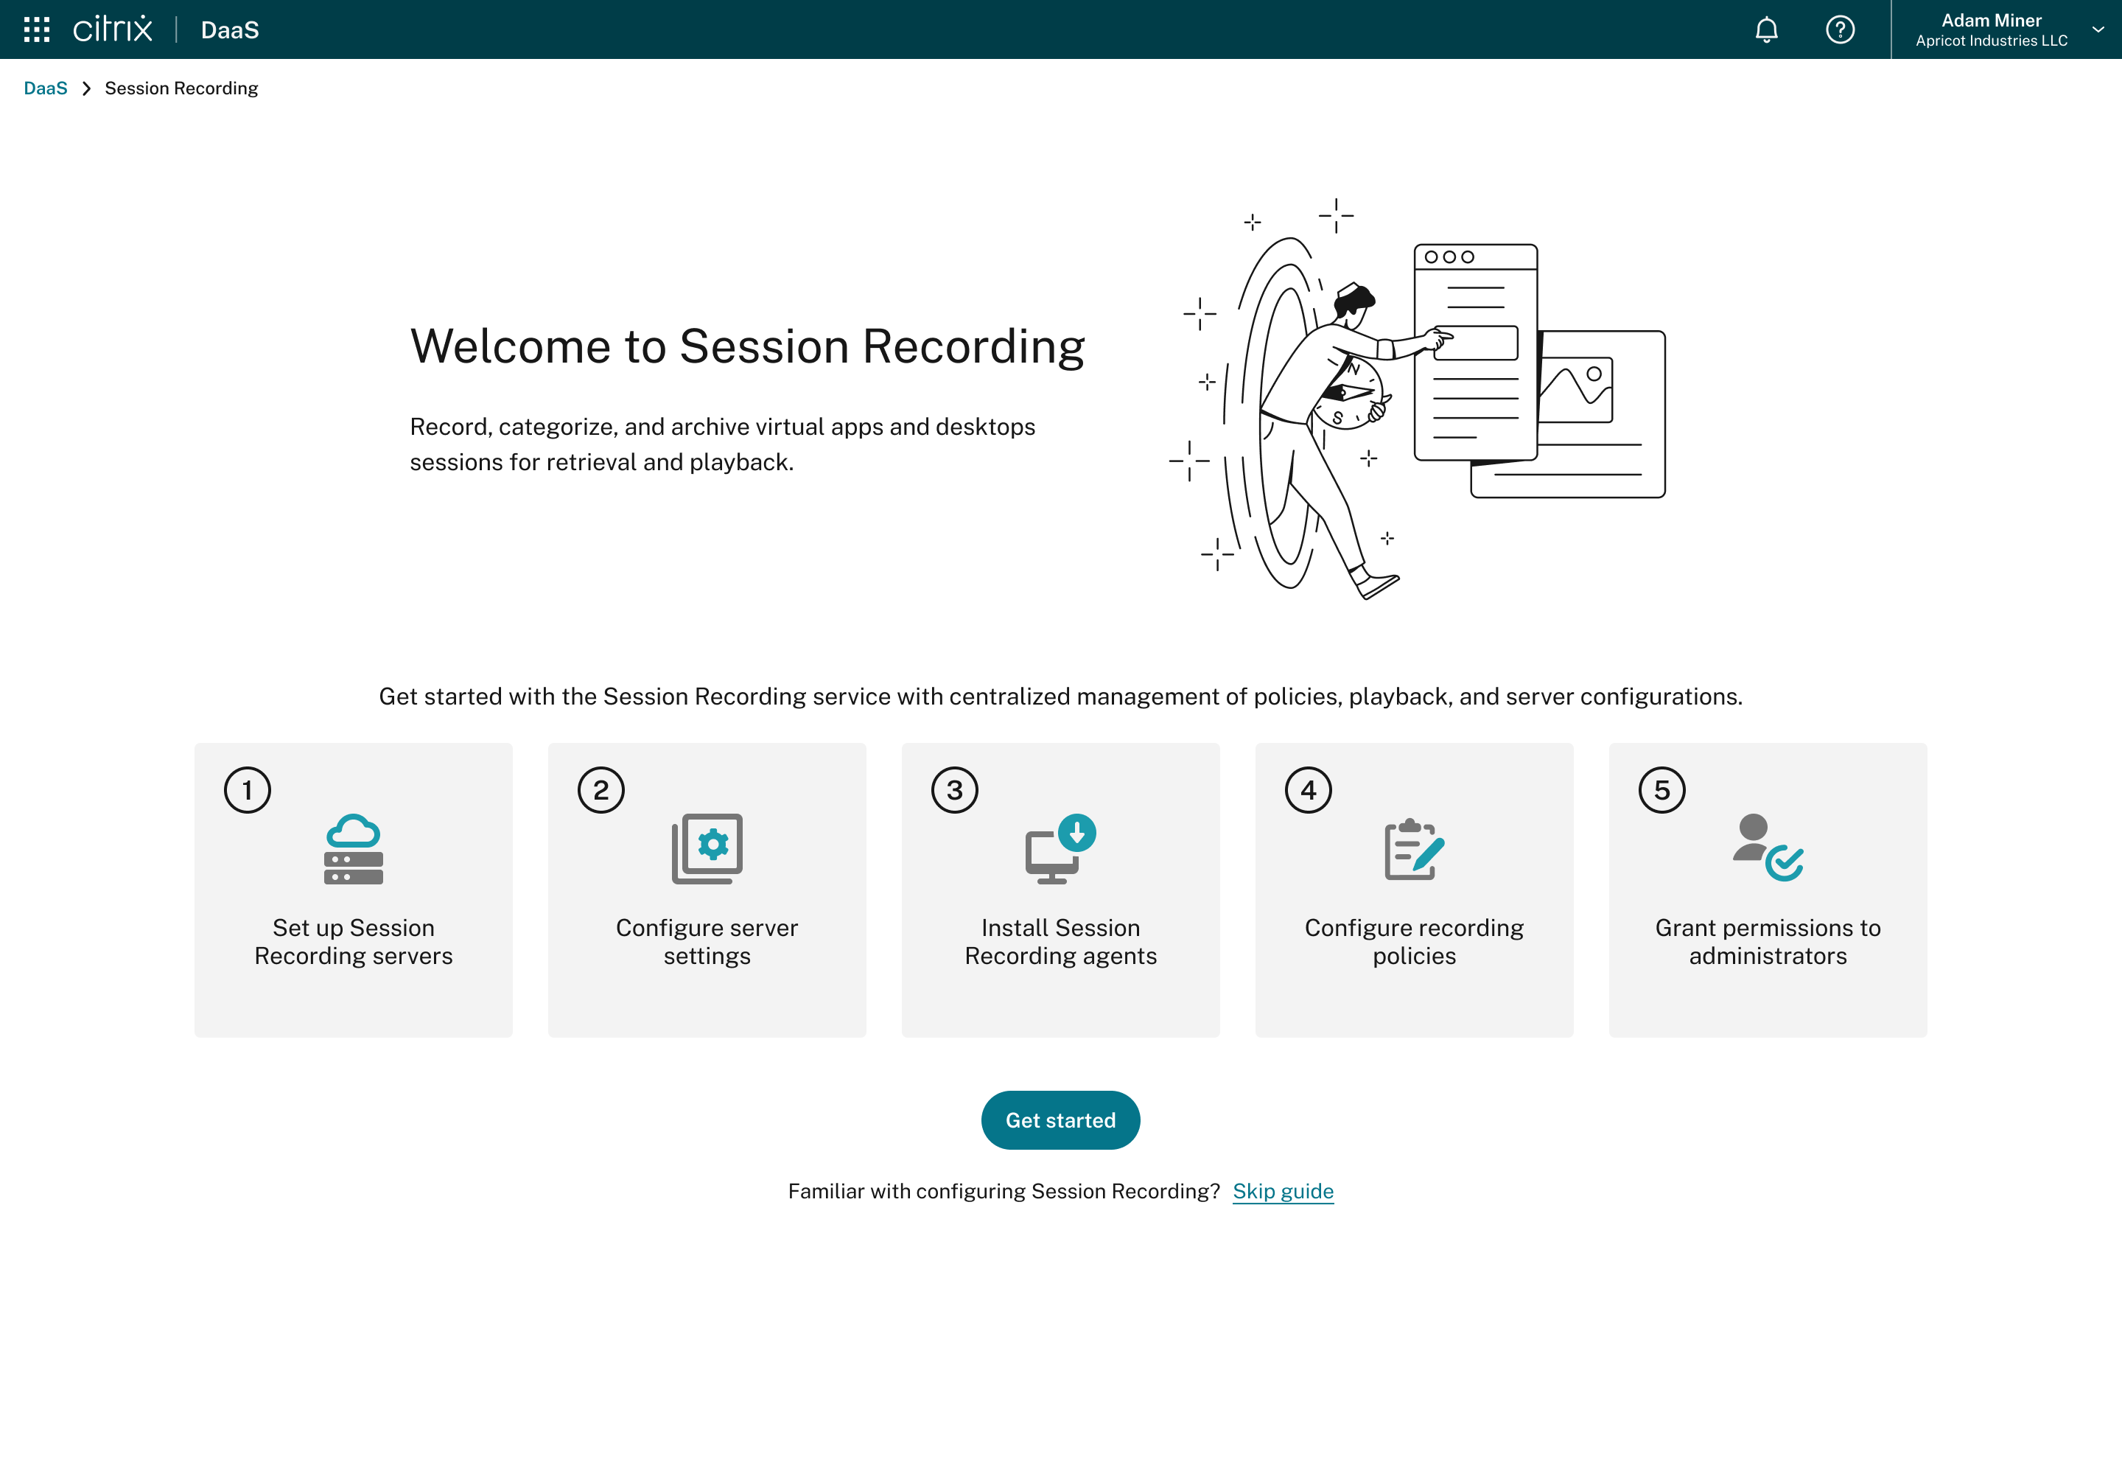Click the user checkmark icon in step 5
Viewport: 2122px width, 1474px height.
tap(1768, 848)
